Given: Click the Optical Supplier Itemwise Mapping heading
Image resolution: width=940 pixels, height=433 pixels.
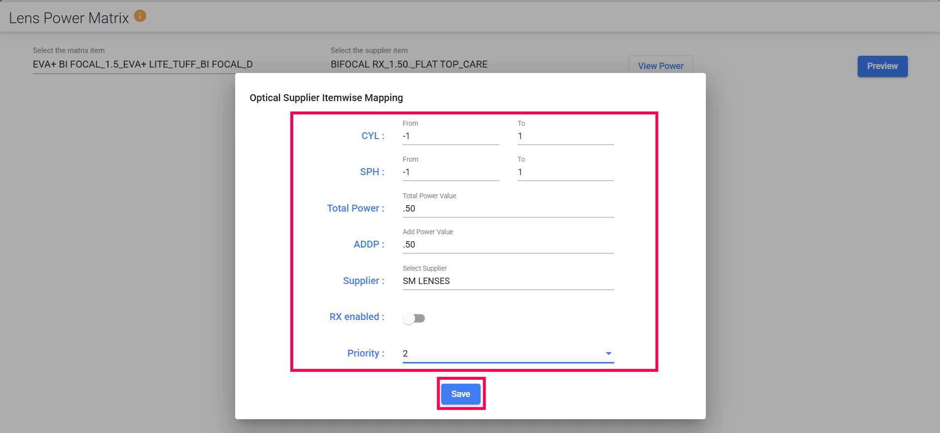Looking at the screenshot, I should pos(326,98).
